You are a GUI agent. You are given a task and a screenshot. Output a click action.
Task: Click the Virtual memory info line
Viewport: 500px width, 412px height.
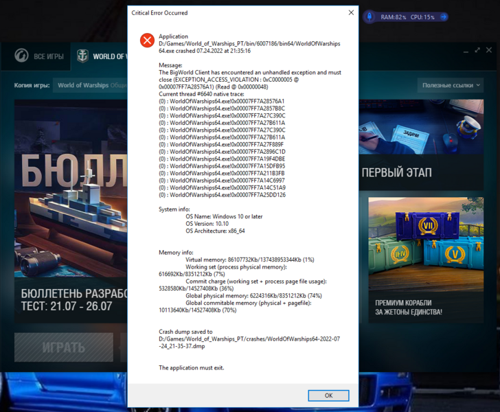(250, 260)
